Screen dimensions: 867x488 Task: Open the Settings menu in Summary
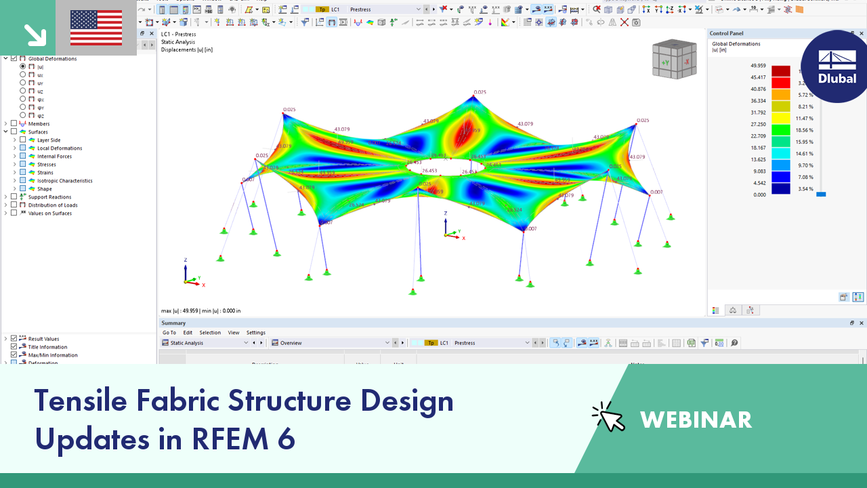[x=256, y=333]
